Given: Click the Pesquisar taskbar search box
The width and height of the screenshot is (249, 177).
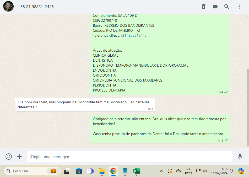Looking at the screenshot, I should coord(32,171).
